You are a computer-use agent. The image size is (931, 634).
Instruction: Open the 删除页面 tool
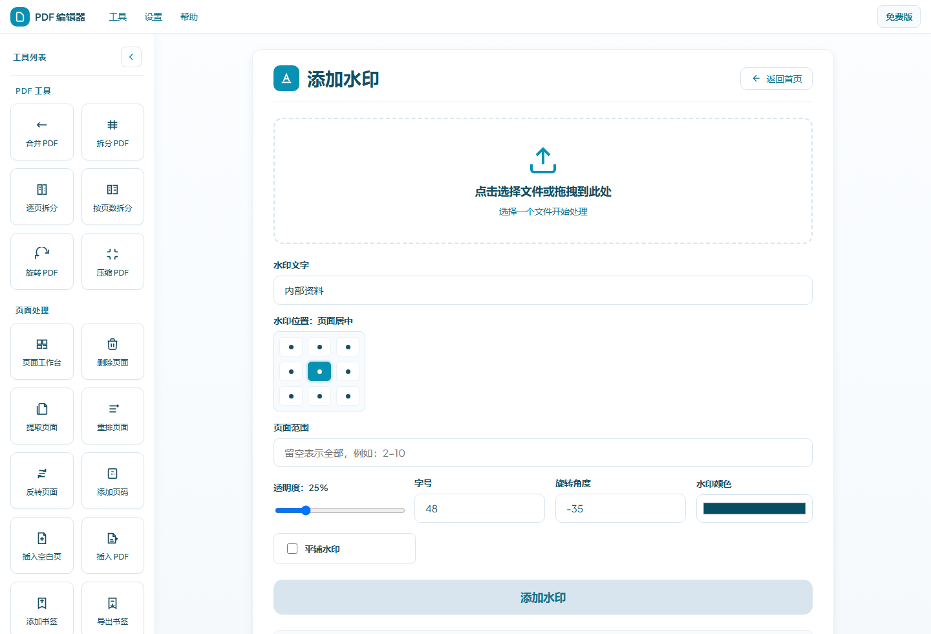point(112,351)
